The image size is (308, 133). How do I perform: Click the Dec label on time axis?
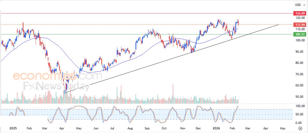[198, 128]
